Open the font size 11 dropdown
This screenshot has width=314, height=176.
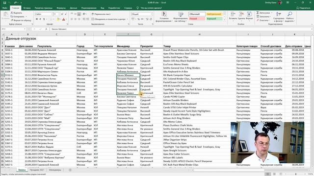59,14
